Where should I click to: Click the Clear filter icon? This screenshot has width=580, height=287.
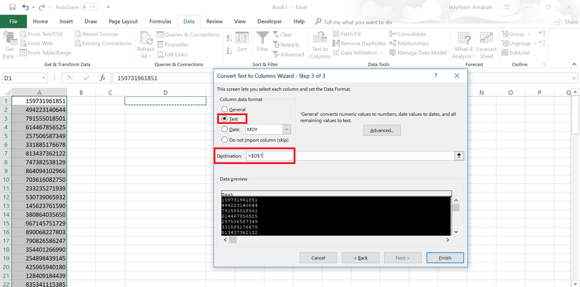pyautogui.click(x=276, y=35)
